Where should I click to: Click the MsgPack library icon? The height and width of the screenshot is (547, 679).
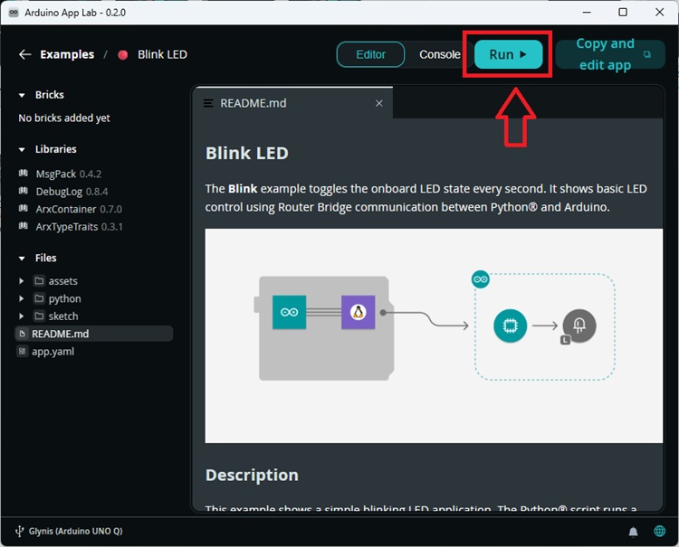tap(24, 174)
